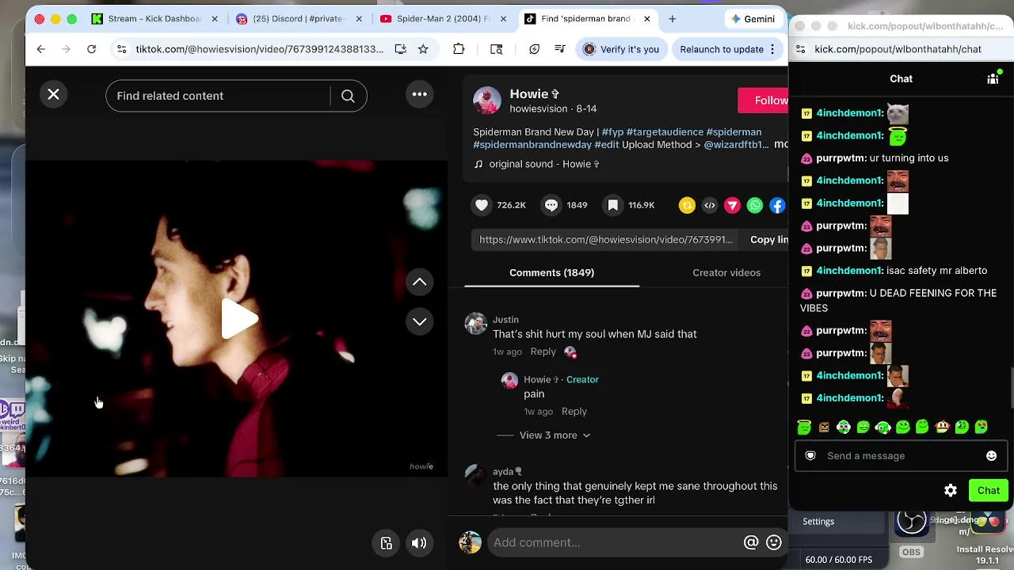Reply to Justin's comment
The image size is (1014, 570).
tap(543, 351)
